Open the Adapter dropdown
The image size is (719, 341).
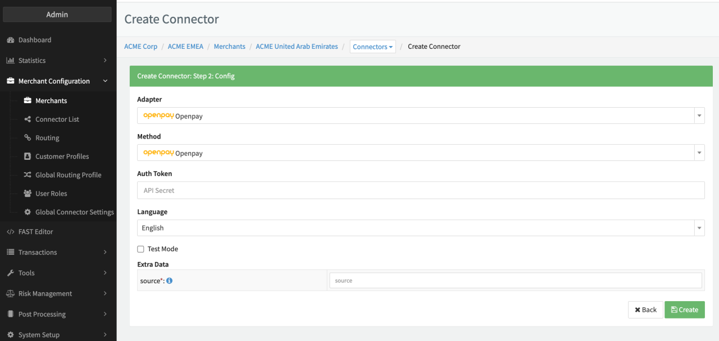[x=420, y=116]
